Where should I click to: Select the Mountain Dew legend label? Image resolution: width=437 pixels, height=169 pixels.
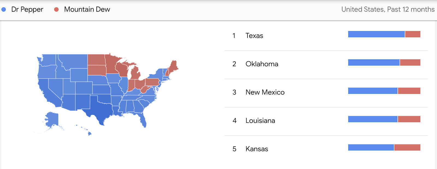(87, 10)
